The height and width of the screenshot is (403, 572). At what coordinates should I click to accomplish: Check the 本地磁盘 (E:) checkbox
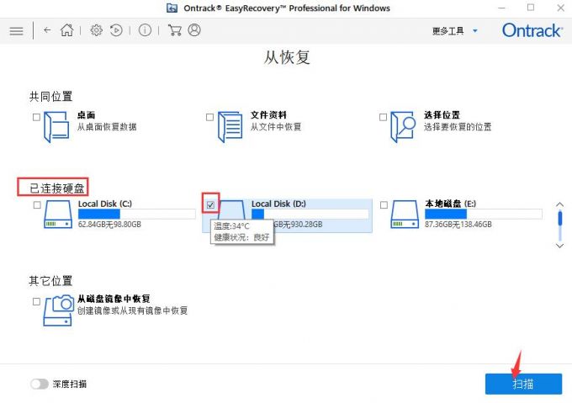click(x=384, y=205)
